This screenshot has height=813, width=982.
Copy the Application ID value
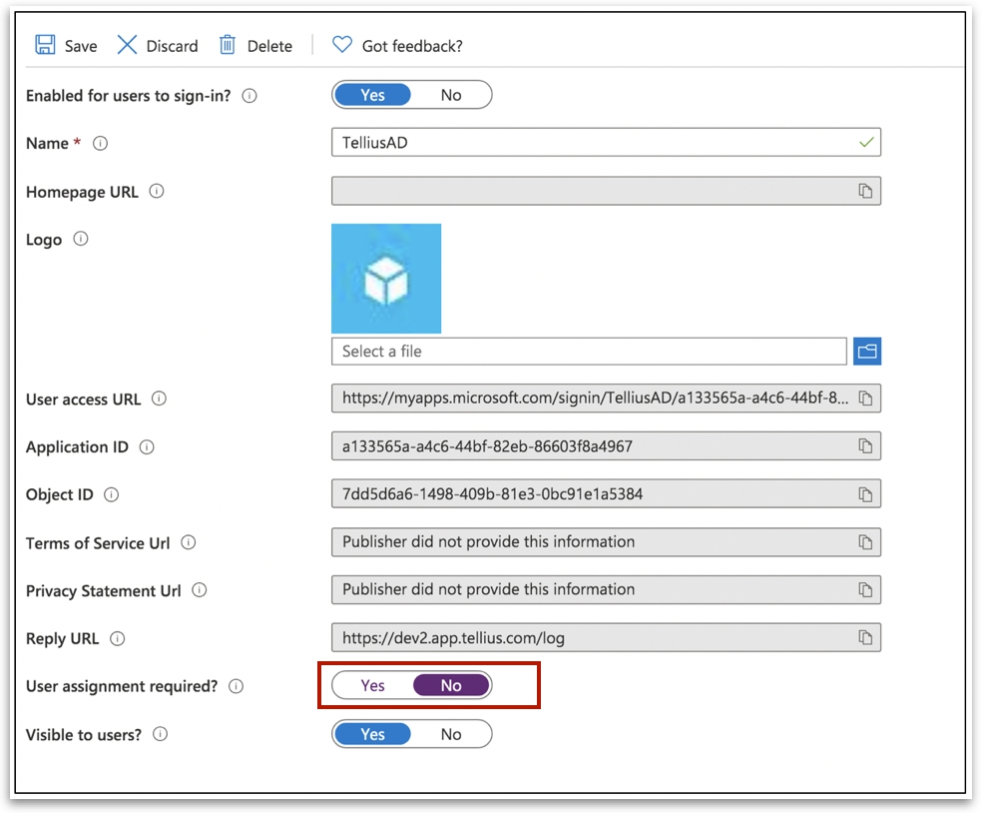865,446
